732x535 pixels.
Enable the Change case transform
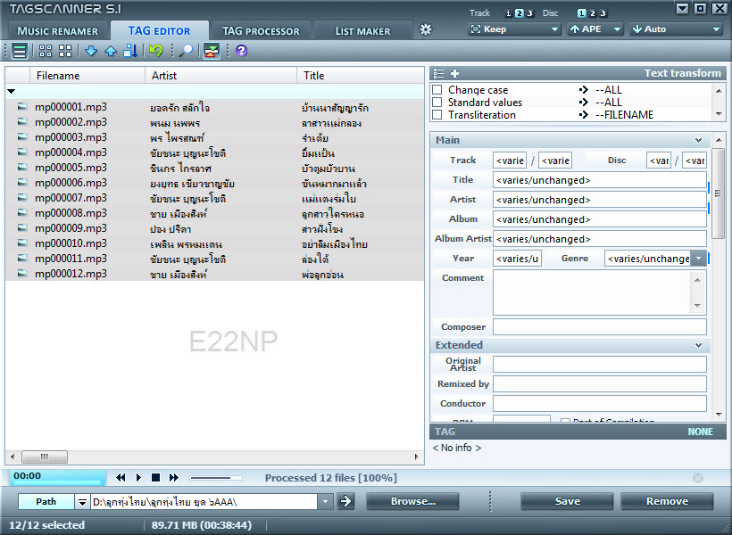coord(437,89)
